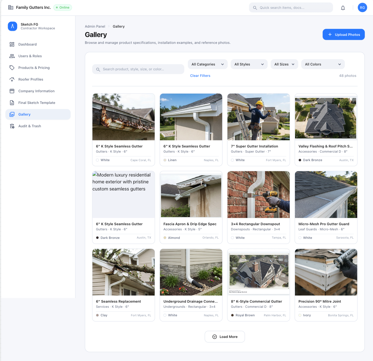Go to Users & Roles
The height and width of the screenshot is (361, 373).
pos(38,56)
